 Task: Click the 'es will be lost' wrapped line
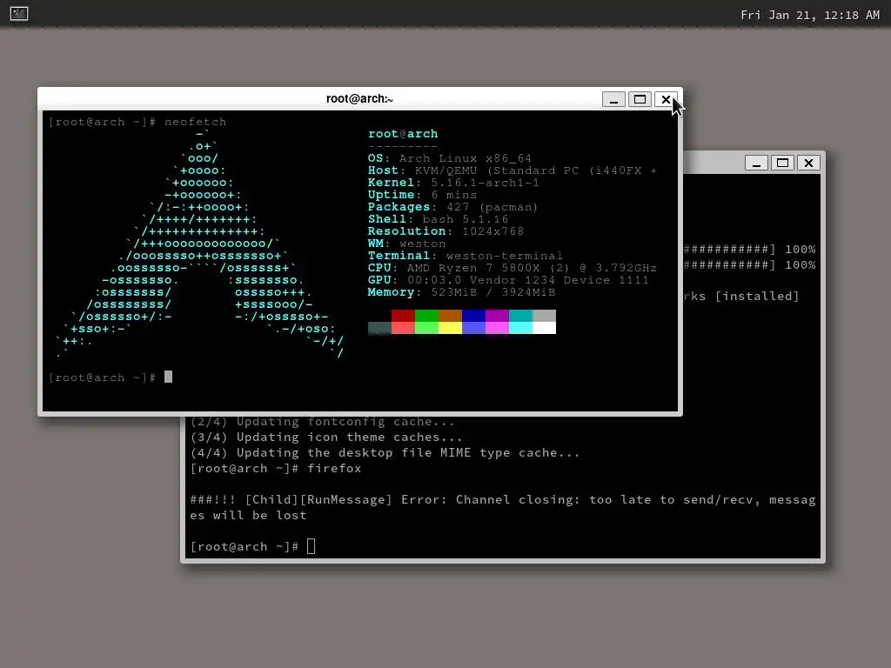pos(248,515)
